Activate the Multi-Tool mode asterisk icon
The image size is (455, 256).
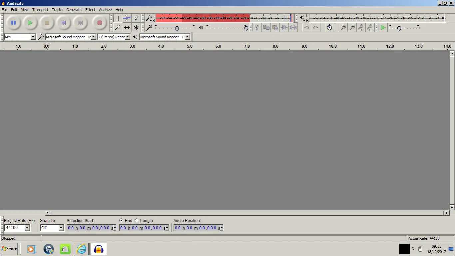[136, 28]
